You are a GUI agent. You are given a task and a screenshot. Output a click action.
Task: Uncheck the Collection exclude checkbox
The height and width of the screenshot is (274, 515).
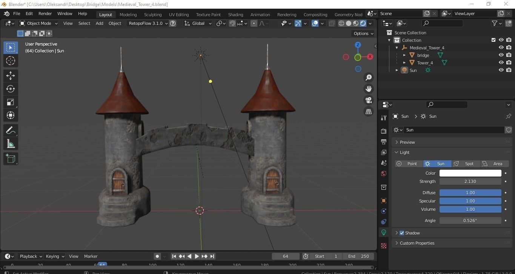493,40
